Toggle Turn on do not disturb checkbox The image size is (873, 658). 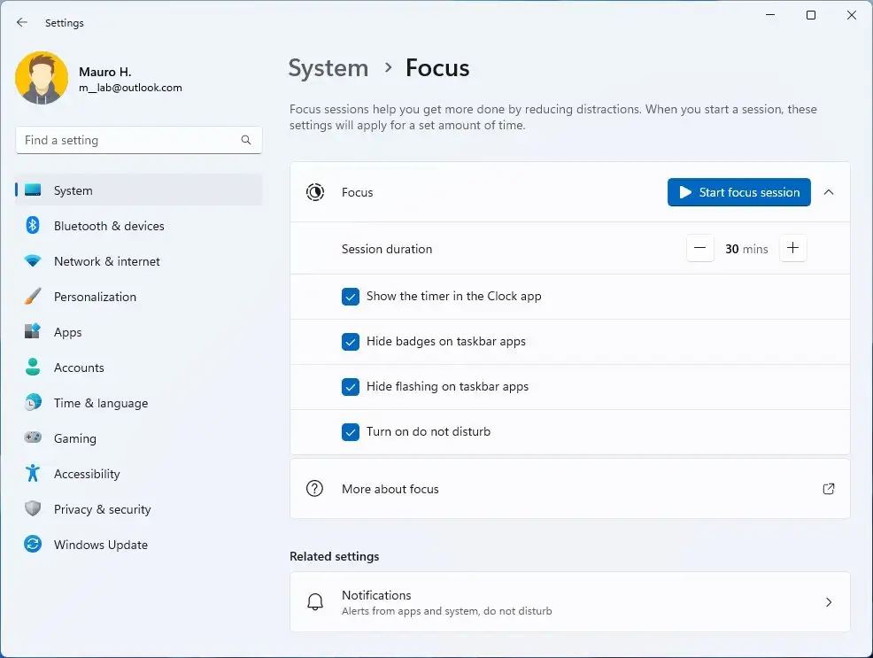click(x=351, y=432)
